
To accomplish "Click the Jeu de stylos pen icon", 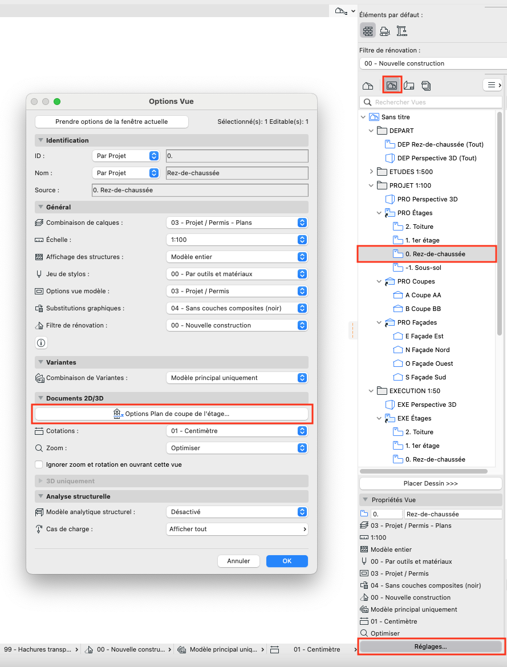I will click(x=39, y=274).
